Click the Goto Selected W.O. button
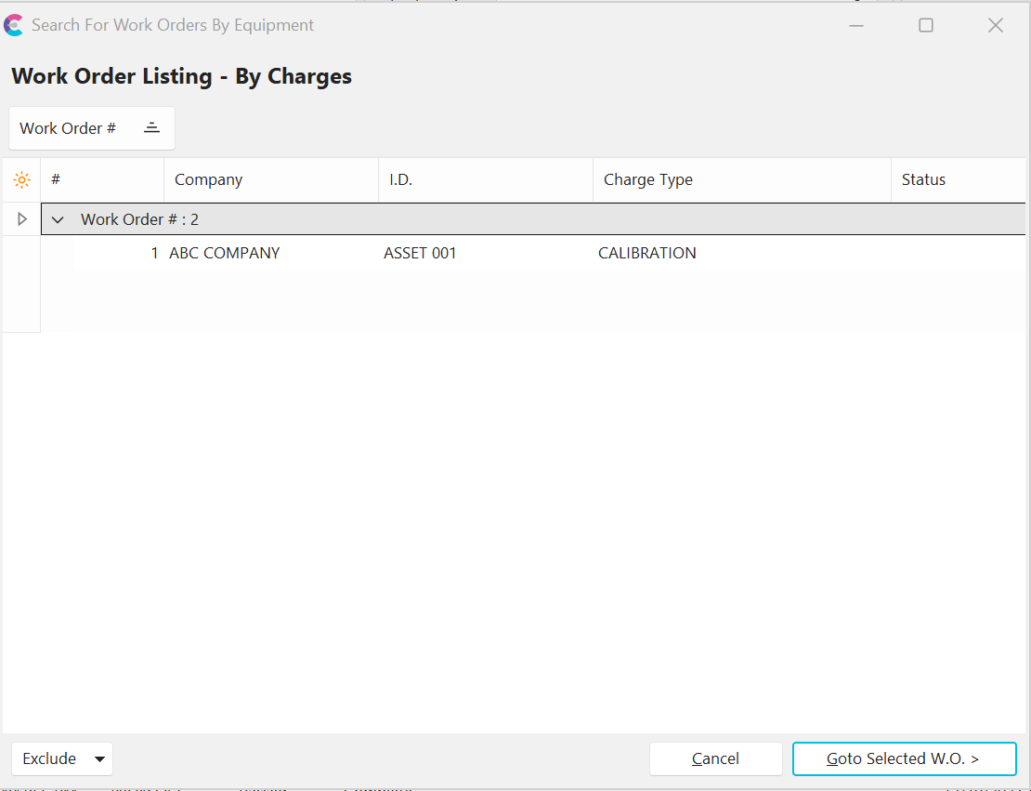Viewport: 1031px width, 791px height. (904, 758)
